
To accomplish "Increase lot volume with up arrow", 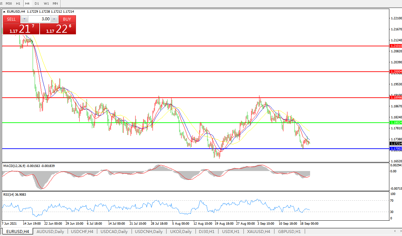I will click(55, 19).
